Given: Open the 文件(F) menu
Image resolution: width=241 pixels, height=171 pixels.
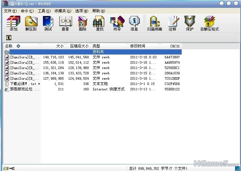Looking at the screenshot, I should coord(10,11).
